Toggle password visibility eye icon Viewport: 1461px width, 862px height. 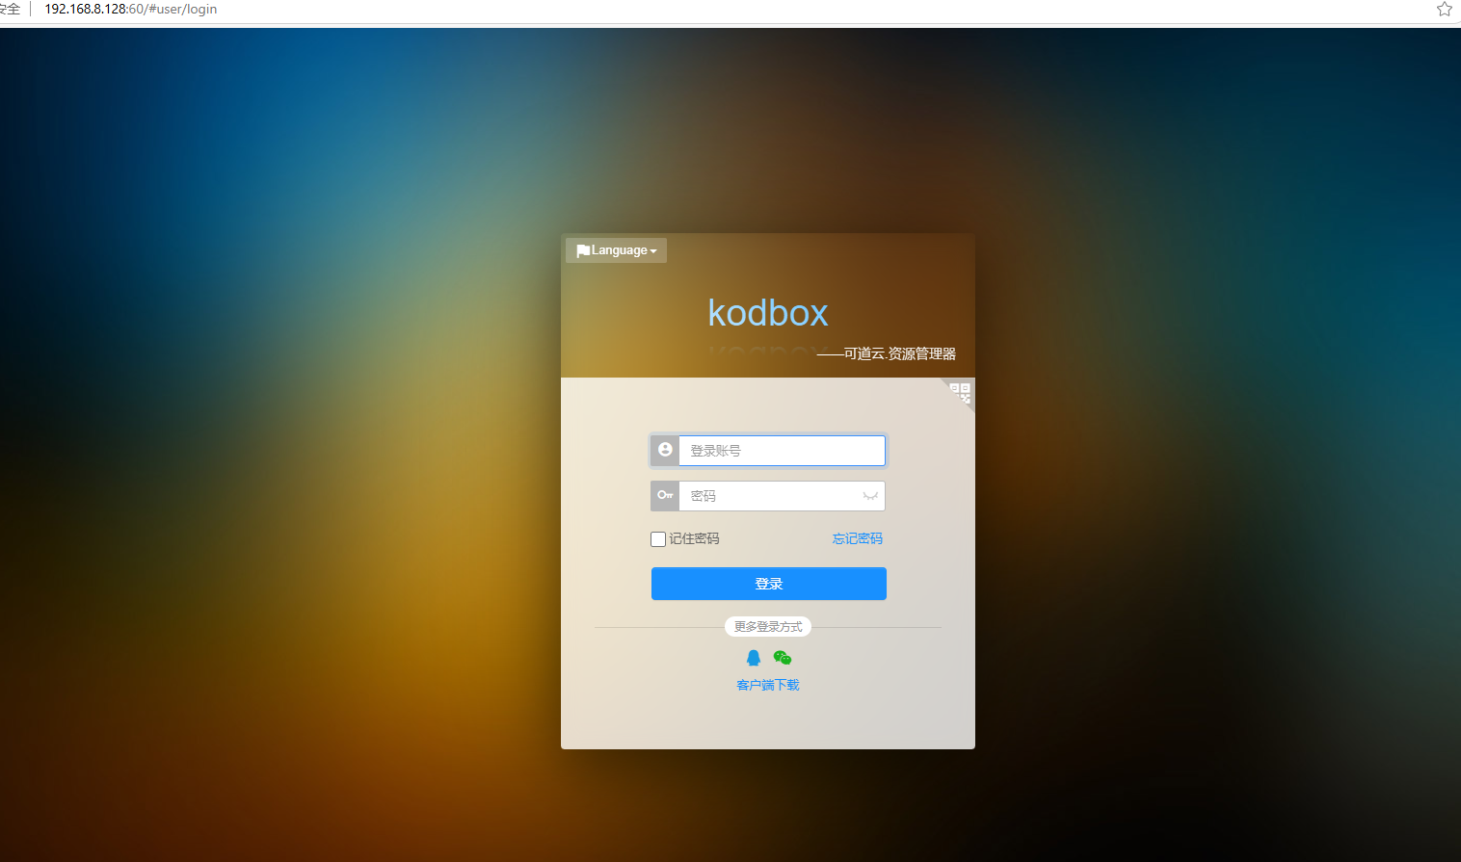pyautogui.click(x=870, y=496)
